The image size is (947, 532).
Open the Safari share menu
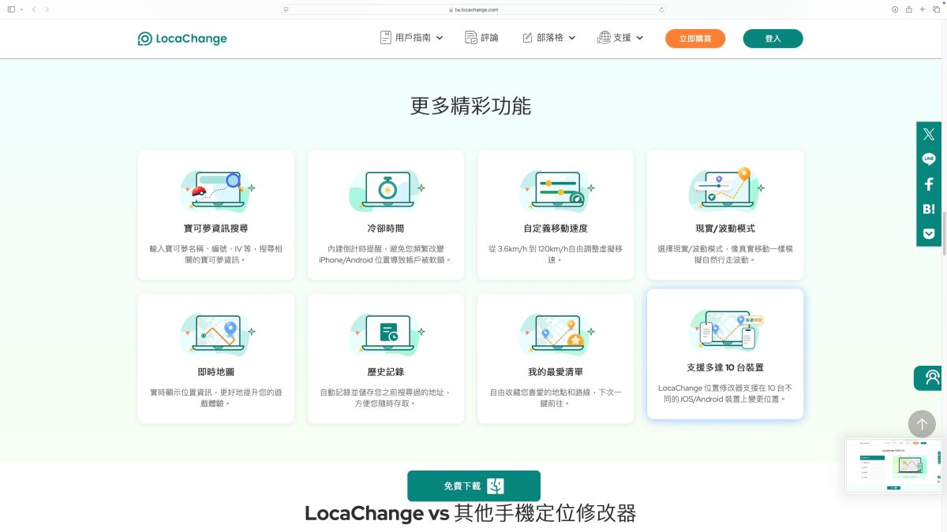909,9
